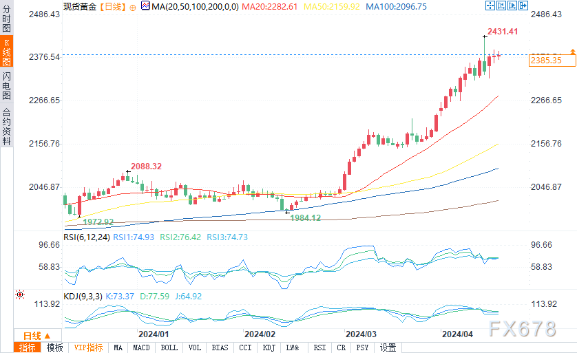
Task: Select the 闪电图 side tab
Action: pyautogui.click(x=6, y=85)
